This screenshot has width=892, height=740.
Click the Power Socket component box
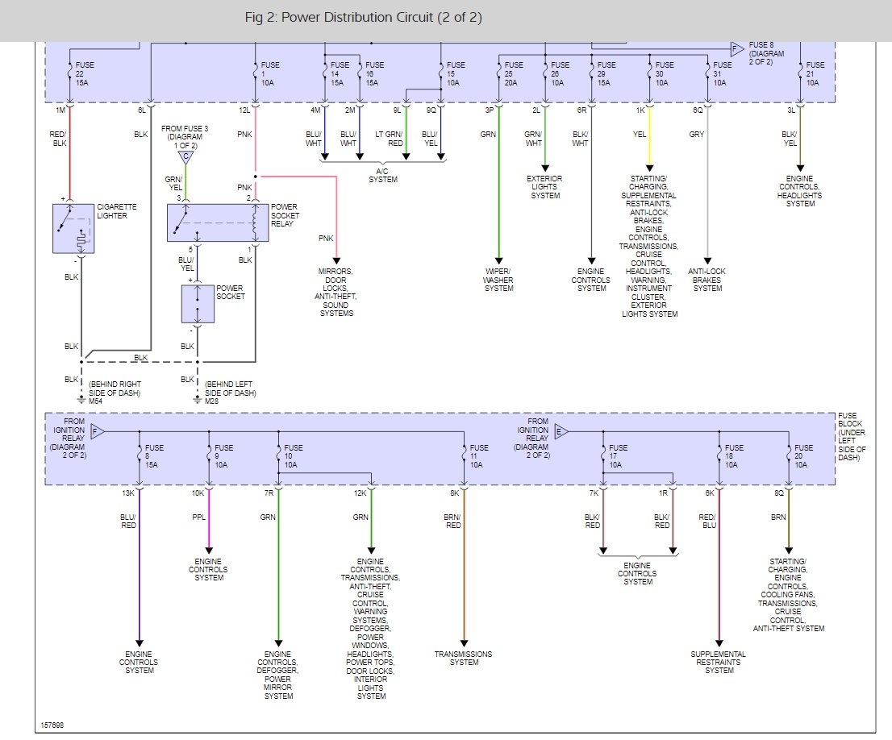point(198,305)
